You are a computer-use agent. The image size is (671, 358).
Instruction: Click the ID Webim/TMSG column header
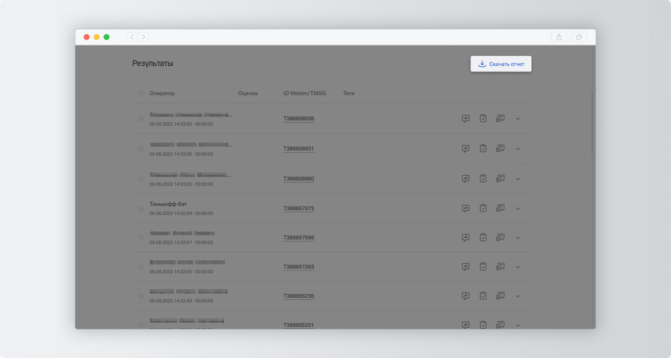coord(305,93)
